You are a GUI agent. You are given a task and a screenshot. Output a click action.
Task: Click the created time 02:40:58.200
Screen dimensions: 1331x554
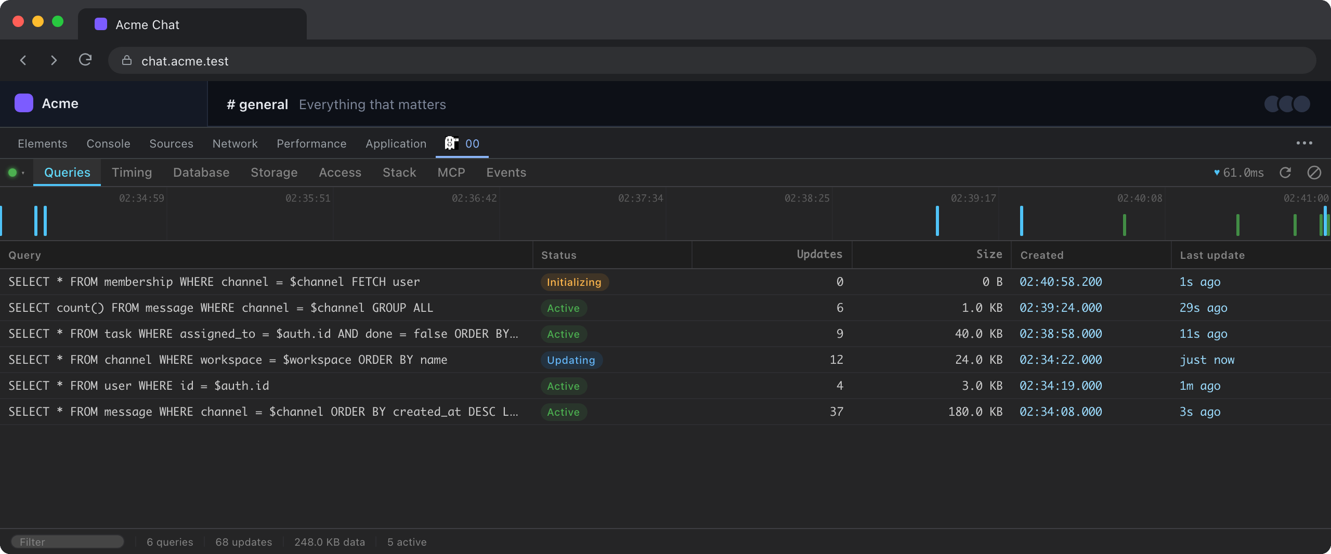tap(1061, 282)
